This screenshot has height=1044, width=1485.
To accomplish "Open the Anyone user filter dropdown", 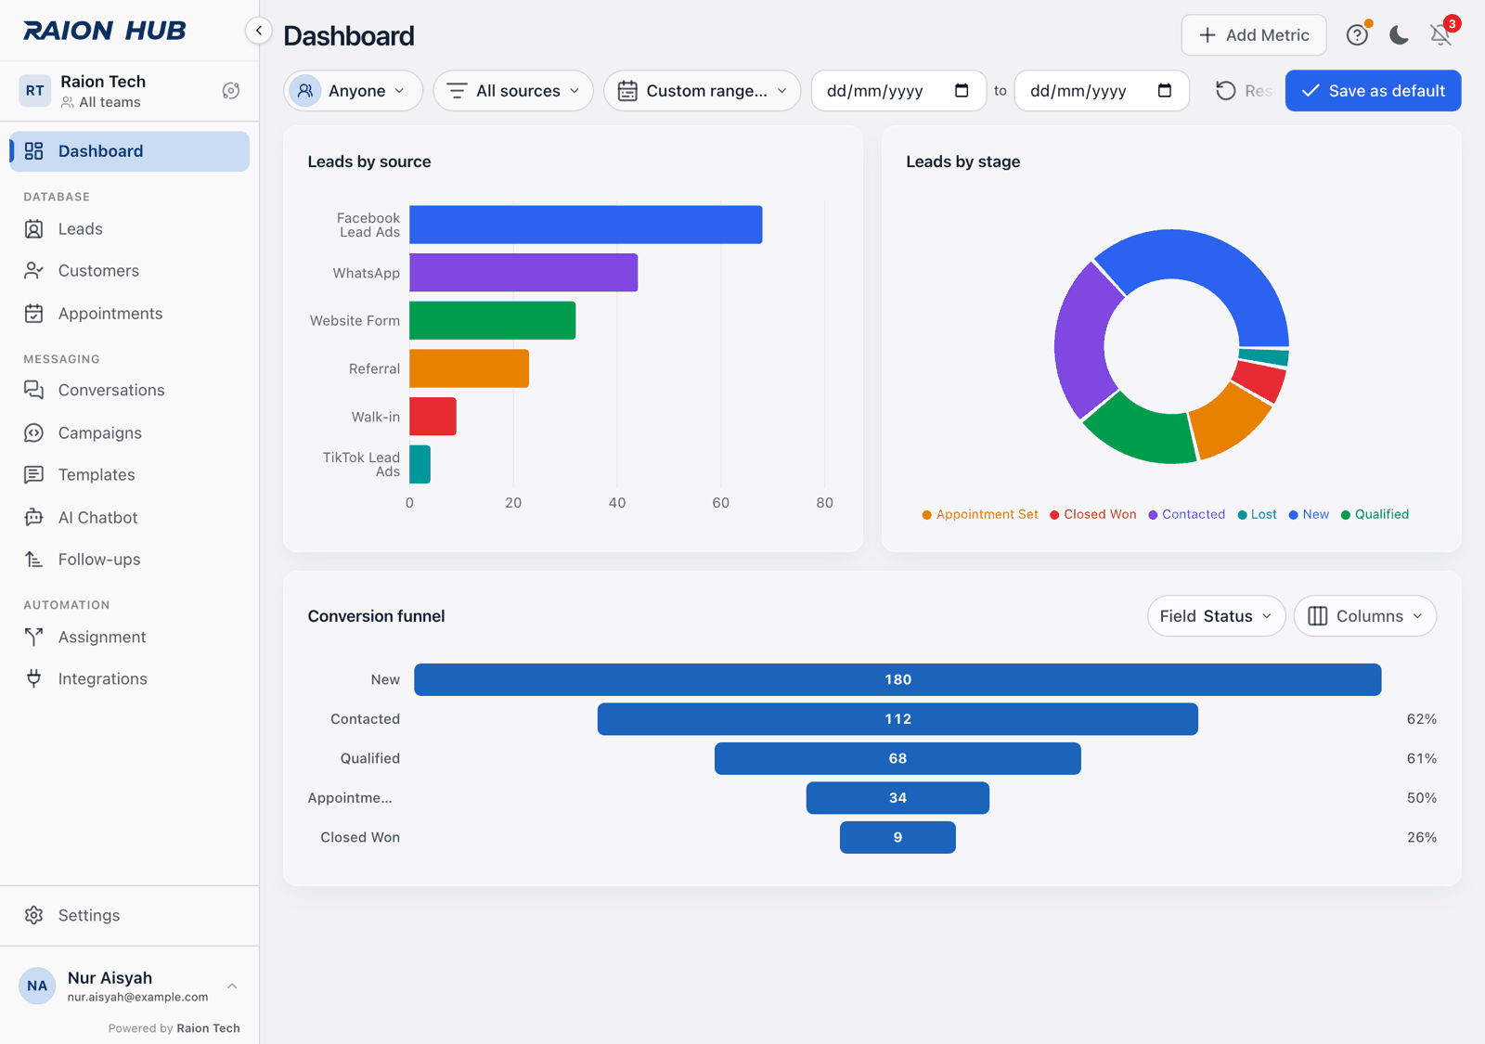I will [353, 91].
